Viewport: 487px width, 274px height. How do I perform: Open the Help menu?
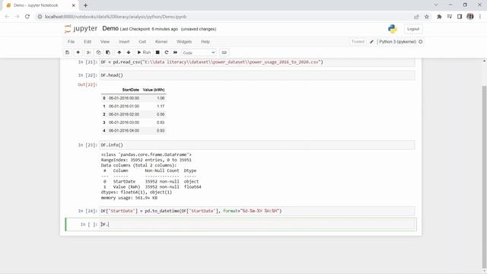click(205, 42)
